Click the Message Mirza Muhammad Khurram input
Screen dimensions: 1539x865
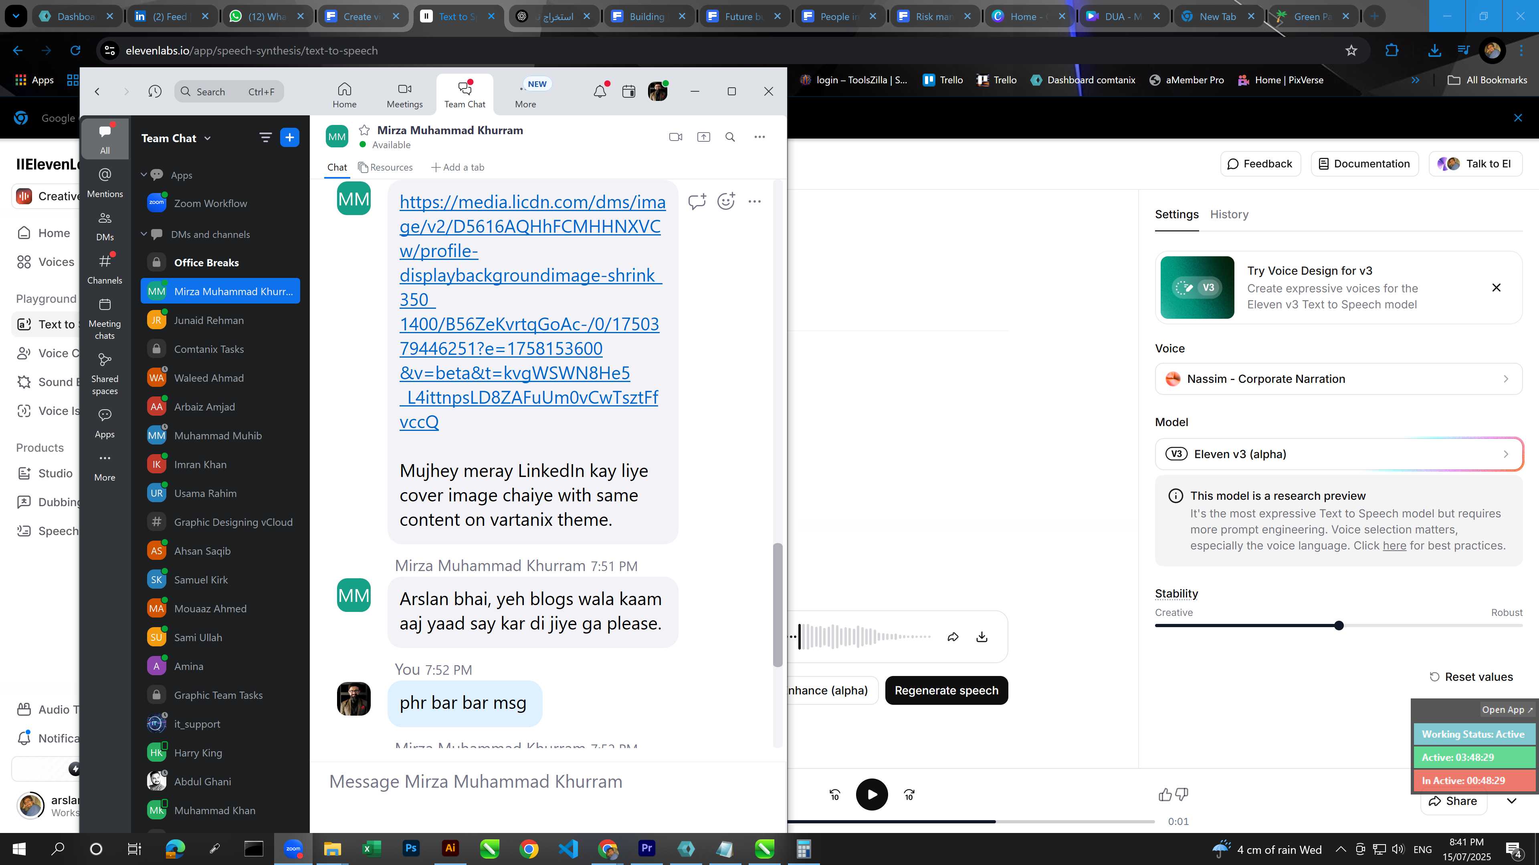(548, 781)
